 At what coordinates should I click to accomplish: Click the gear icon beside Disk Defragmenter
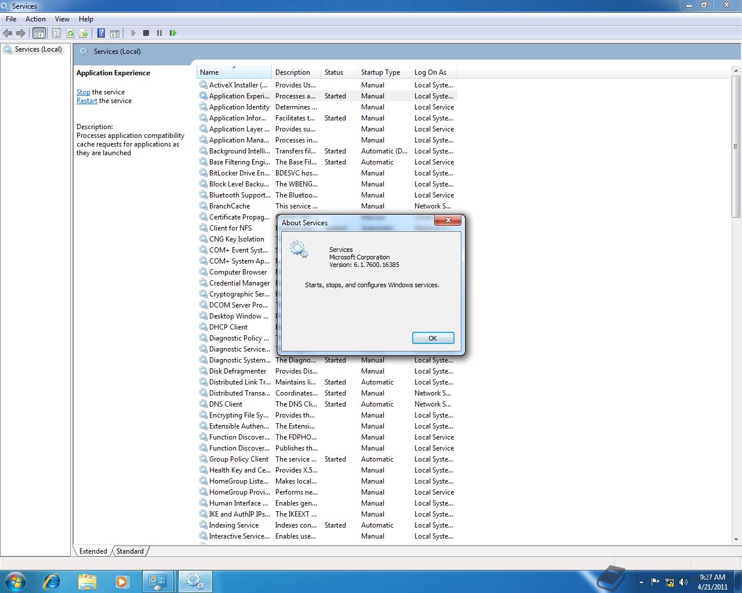(x=203, y=371)
